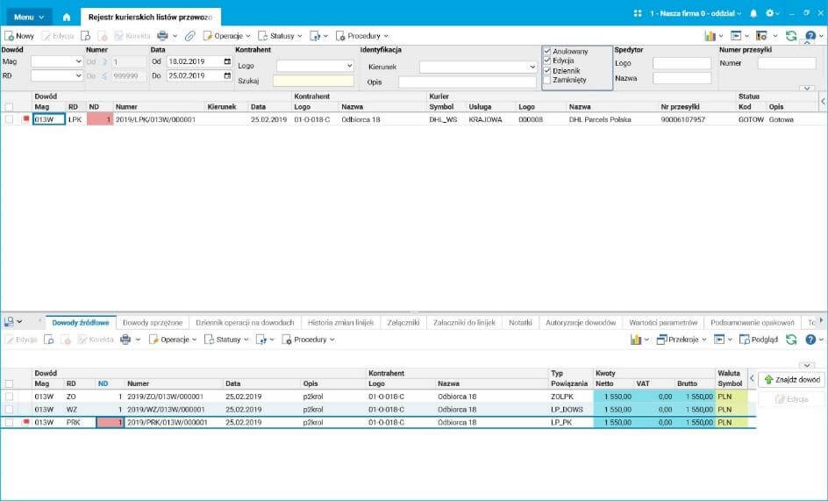Click the Szukaj input field

coord(313,81)
